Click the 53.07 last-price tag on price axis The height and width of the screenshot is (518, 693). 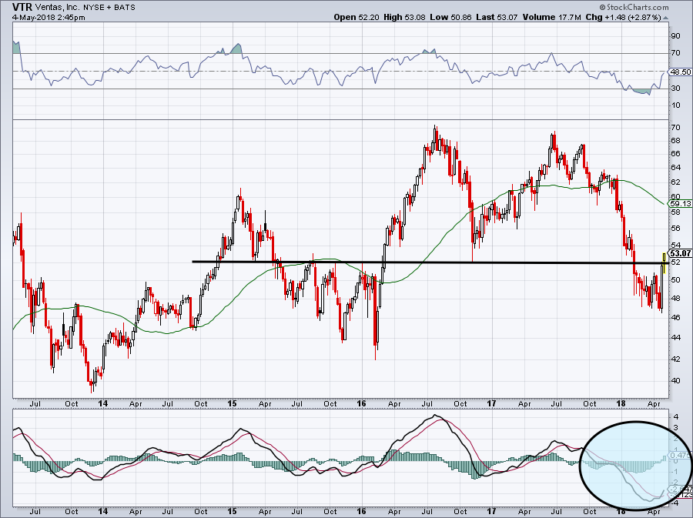point(680,253)
